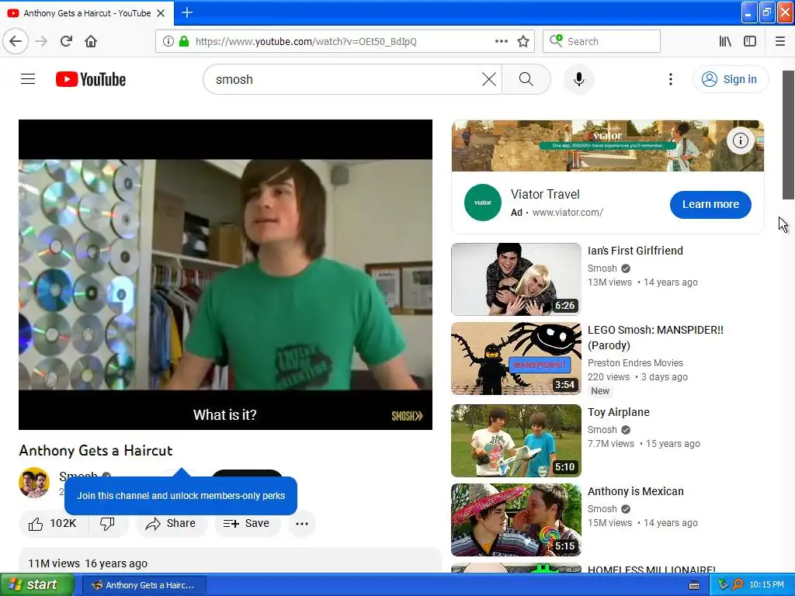This screenshot has width=795, height=596.
Task: Open Ian's First Girlfriend thumbnail
Action: coord(516,279)
